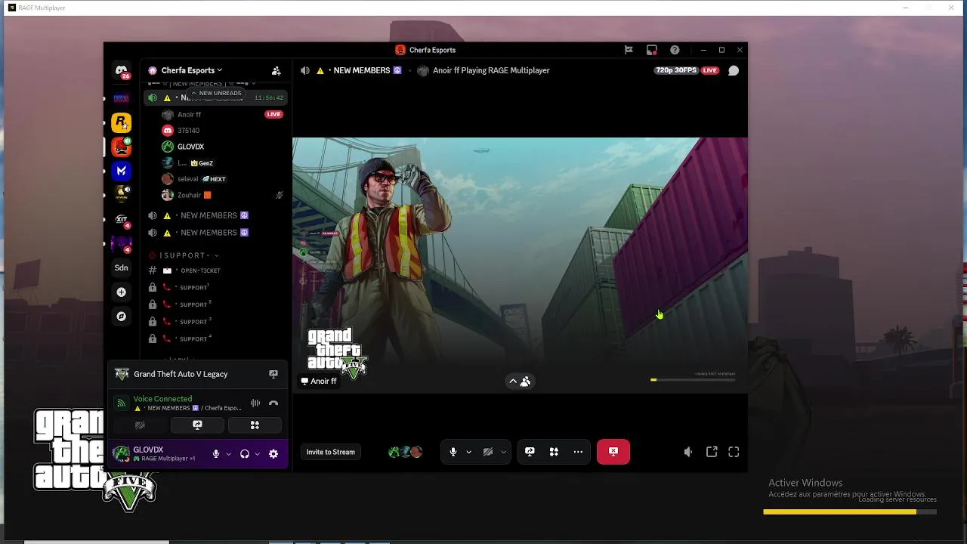
Task: Click the GTA stream video thumbnail
Action: point(520,265)
